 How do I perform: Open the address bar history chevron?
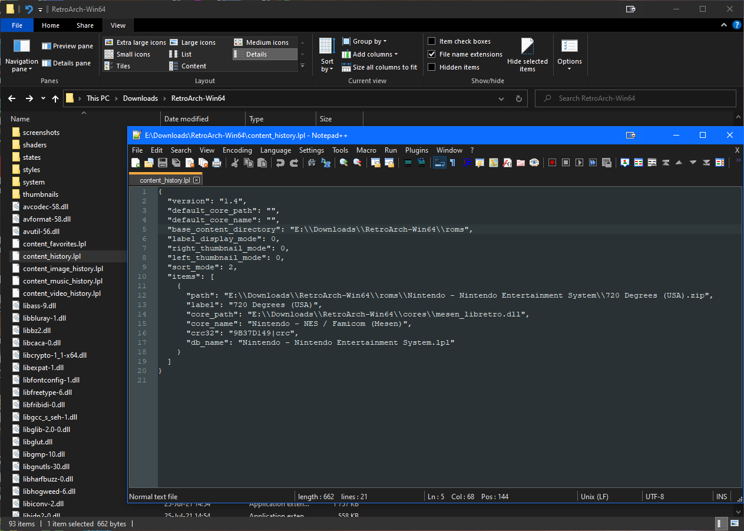pos(501,98)
